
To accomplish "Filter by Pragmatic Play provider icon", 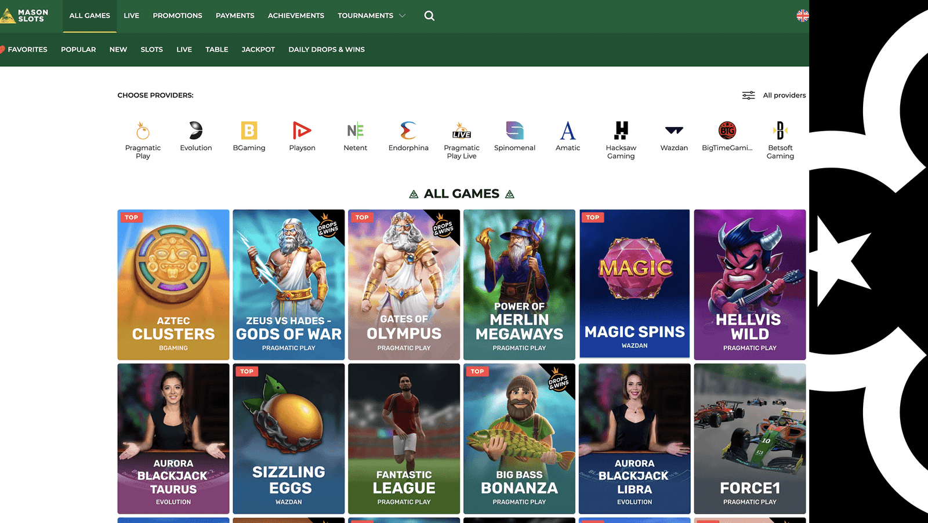I will click(x=143, y=131).
